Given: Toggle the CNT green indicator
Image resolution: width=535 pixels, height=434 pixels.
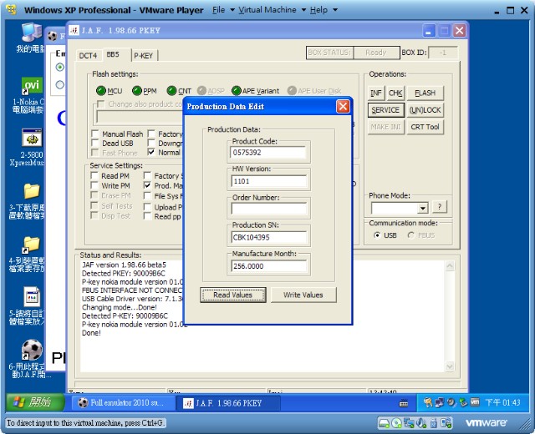Looking at the screenshot, I should pyautogui.click(x=171, y=91).
